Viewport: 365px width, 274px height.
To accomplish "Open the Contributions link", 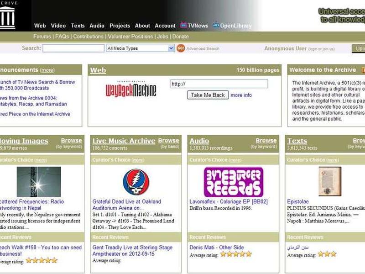I will coord(88,37).
